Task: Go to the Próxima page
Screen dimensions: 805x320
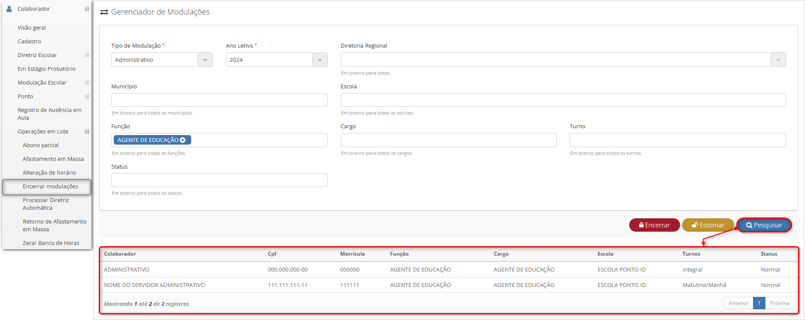Action: tap(779, 303)
